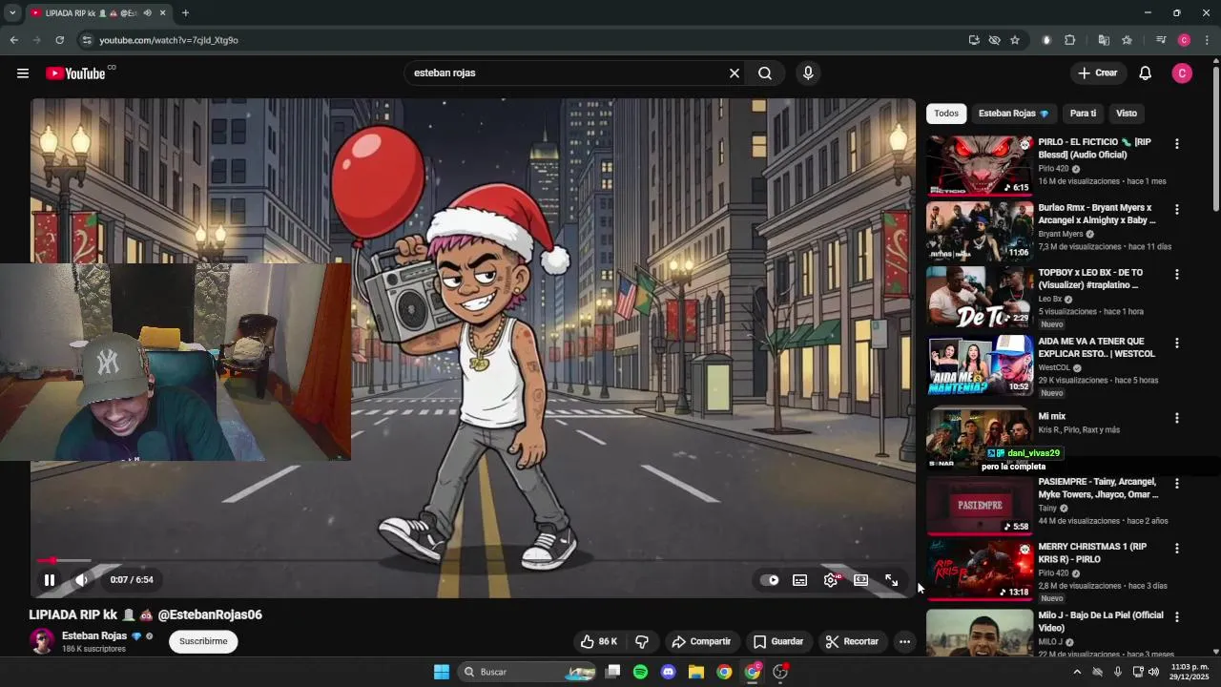The width and height of the screenshot is (1221, 687).
Task: Select the Esteban Rojas filter chip
Action: pos(1013,114)
